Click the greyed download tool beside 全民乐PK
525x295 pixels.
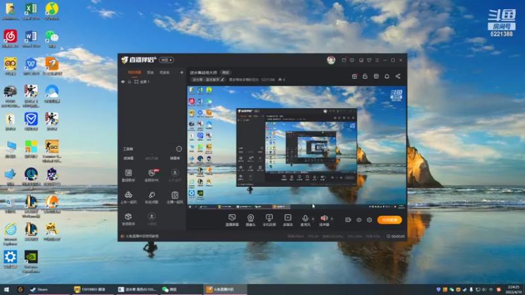pos(175,175)
